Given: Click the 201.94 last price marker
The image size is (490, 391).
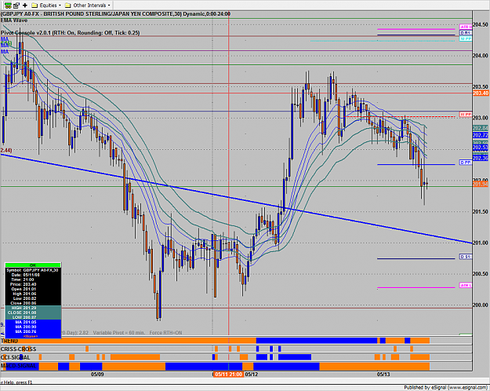Looking at the screenshot, I should pyautogui.click(x=481, y=184).
